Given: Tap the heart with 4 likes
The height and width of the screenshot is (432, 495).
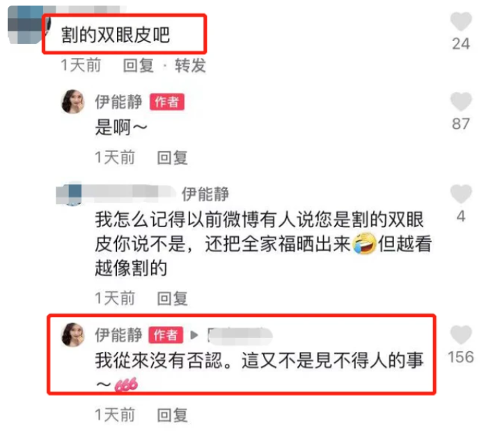Looking at the screenshot, I should (461, 194).
